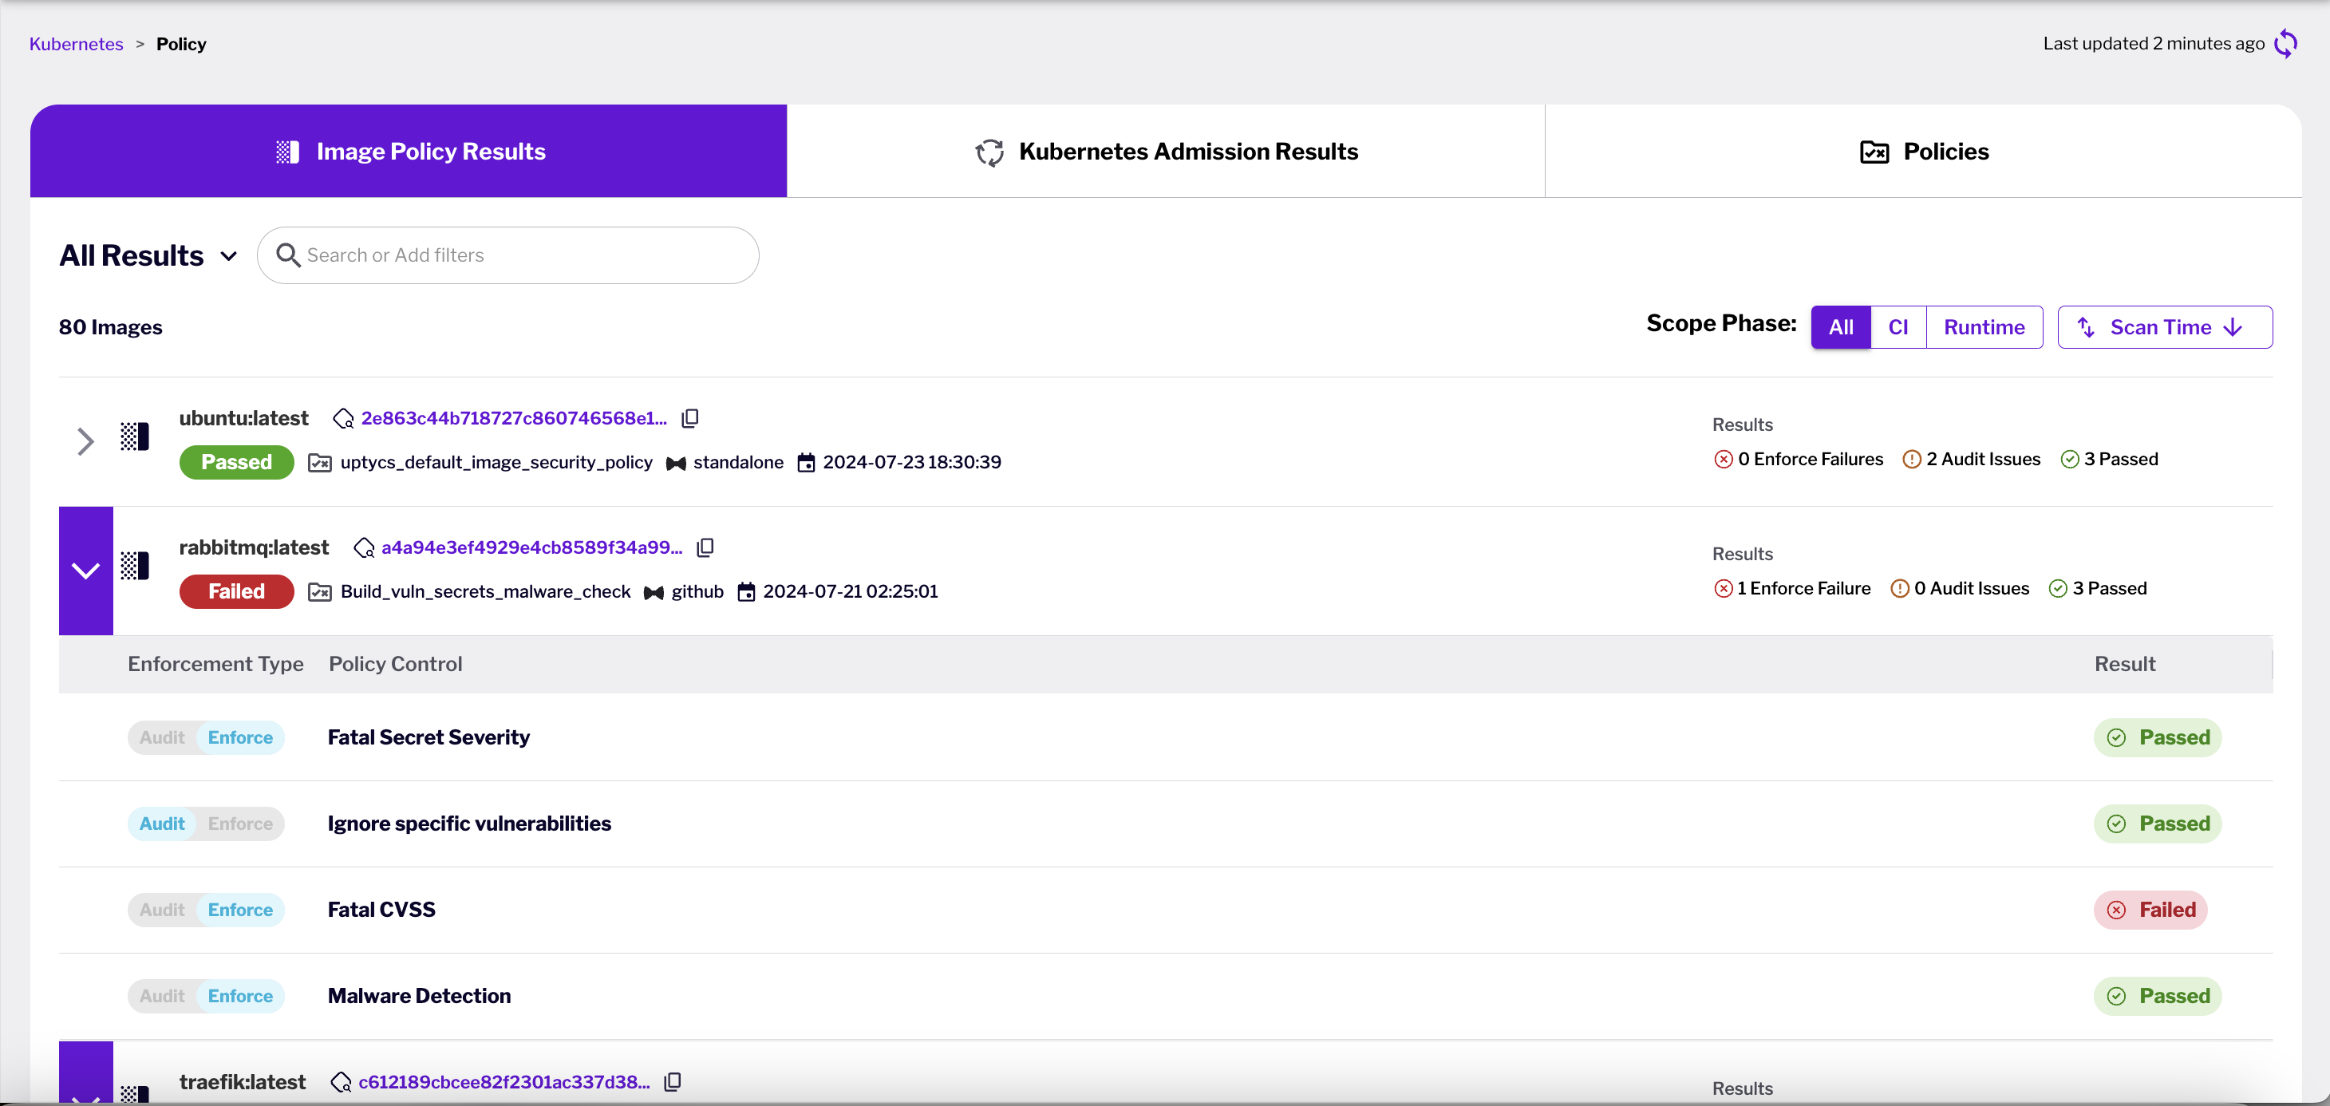This screenshot has width=2330, height=1106.
Task: Click the Passed badge on ubuntu:latest
Action: 236,462
